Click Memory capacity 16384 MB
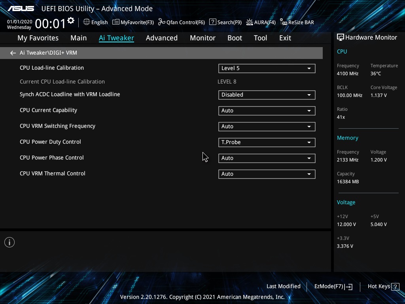Screen dimensions: 405x304 (348, 181)
